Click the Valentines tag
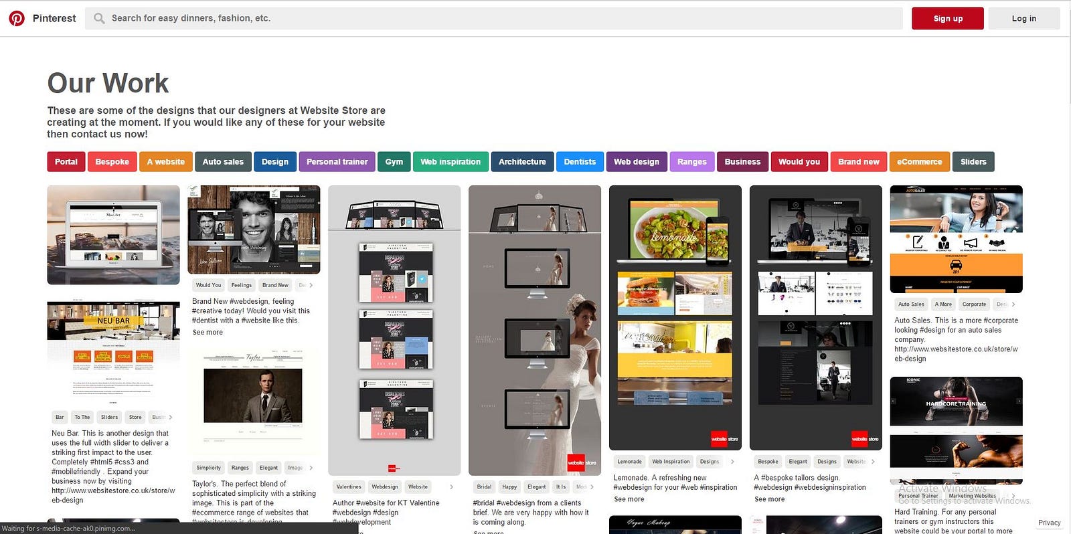This screenshot has width=1071, height=534. coord(349,486)
